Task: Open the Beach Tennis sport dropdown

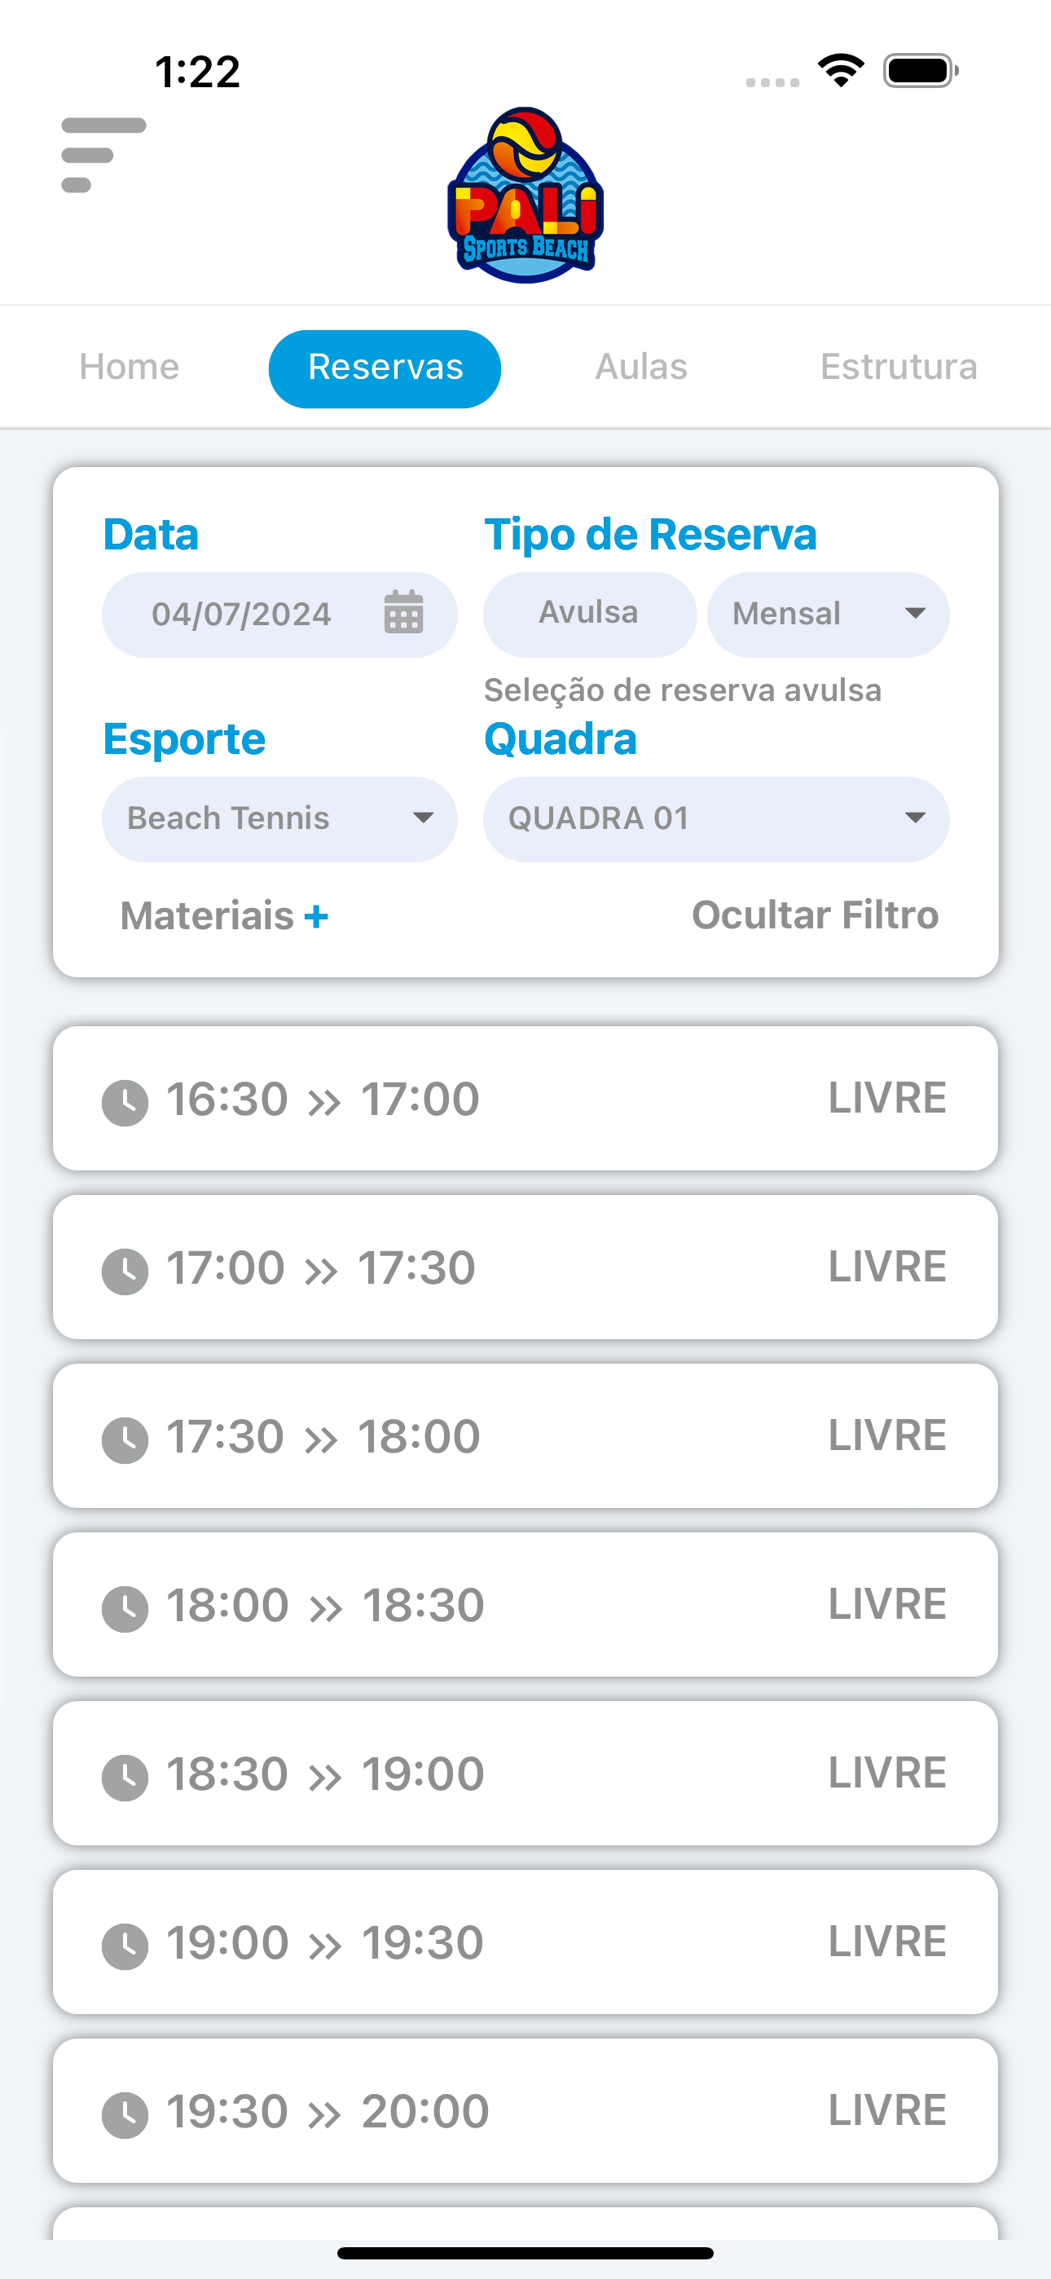Action: [x=279, y=819]
